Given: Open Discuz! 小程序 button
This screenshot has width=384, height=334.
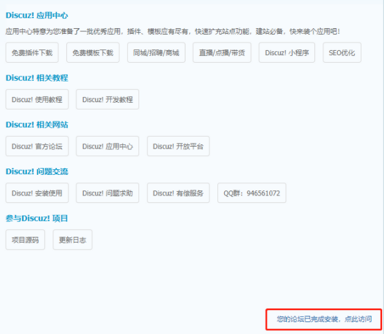Looking at the screenshot, I should [x=287, y=53].
